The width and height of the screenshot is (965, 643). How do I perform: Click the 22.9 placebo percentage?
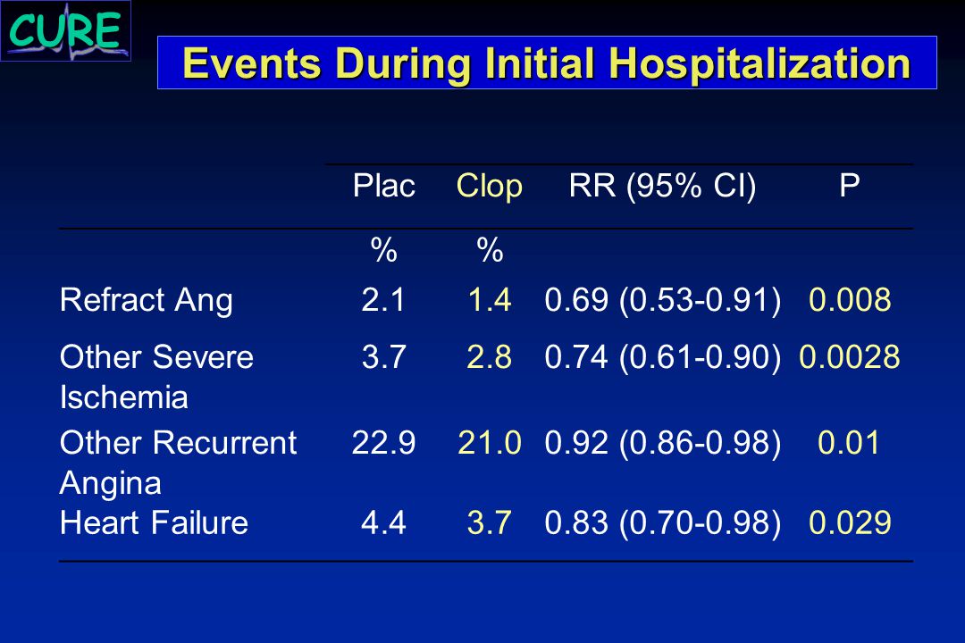pos(383,442)
